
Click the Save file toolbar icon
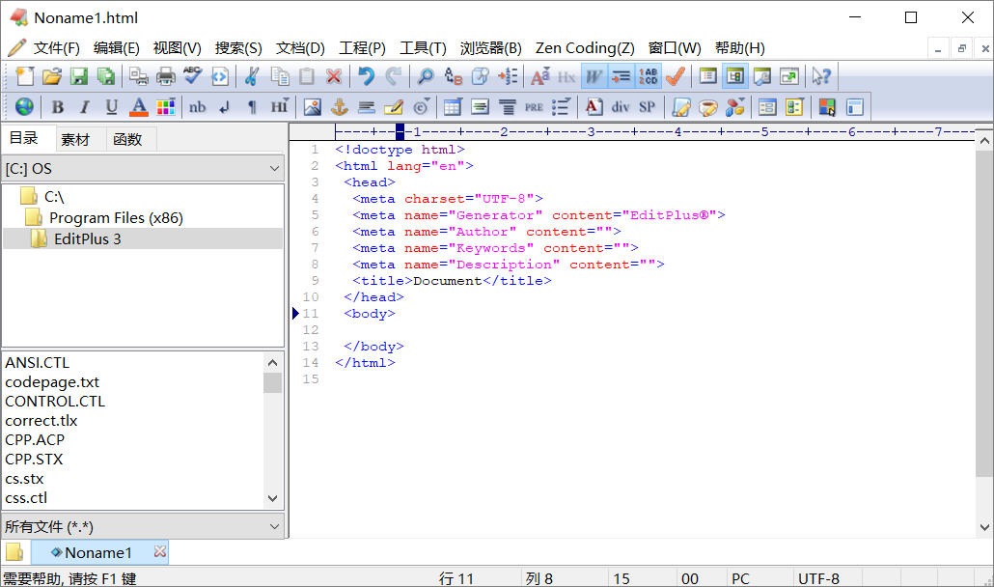(x=79, y=76)
